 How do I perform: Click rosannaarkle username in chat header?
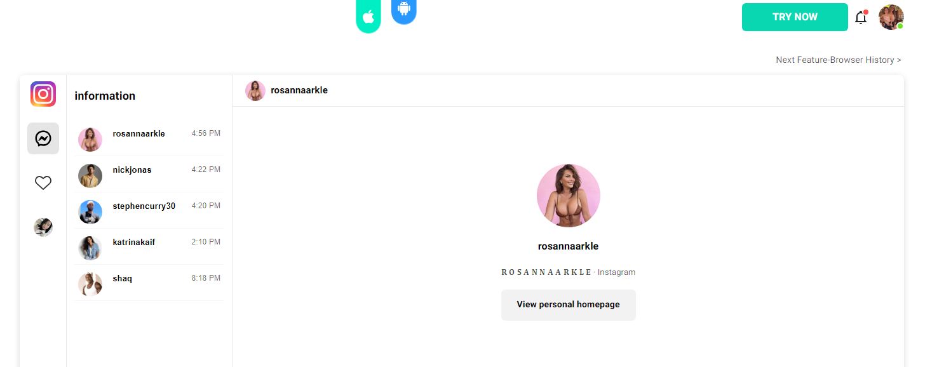pyautogui.click(x=299, y=90)
